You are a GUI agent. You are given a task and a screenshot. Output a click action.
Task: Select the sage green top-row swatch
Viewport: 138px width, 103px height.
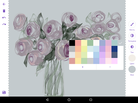(x=90, y=43)
